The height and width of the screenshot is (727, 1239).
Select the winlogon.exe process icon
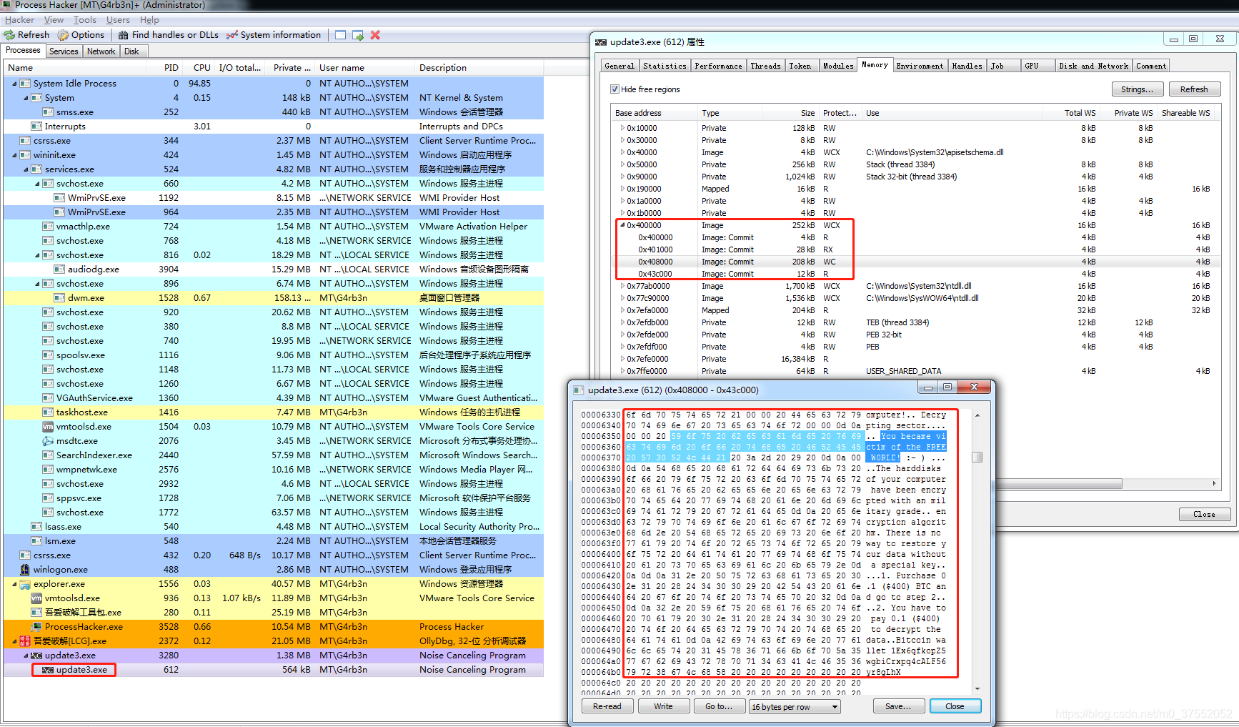click(x=25, y=570)
